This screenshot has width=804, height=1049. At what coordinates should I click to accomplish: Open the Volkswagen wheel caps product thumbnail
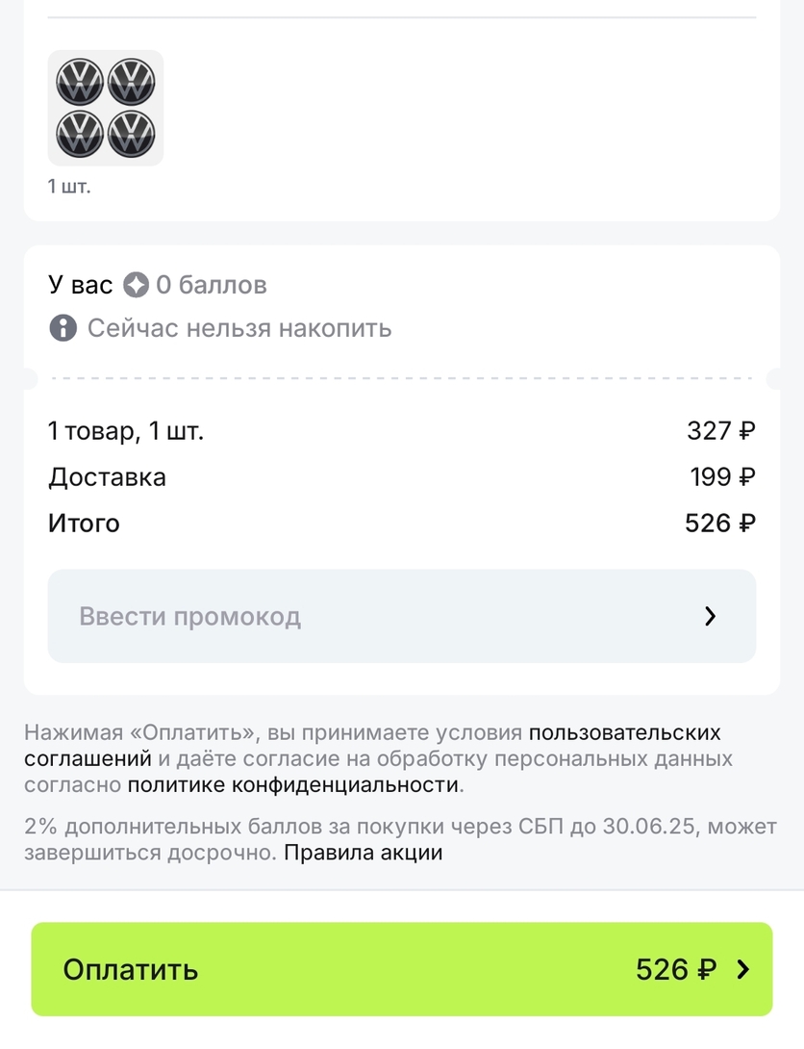[x=106, y=108]
